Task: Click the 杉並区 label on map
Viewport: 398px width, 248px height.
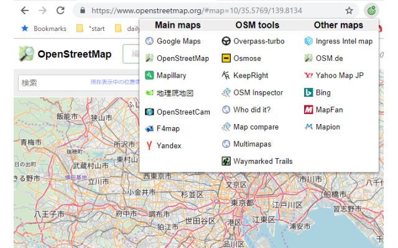Action: pos(192,195)
